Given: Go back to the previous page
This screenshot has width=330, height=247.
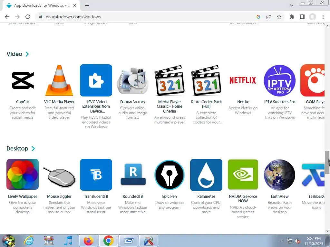Looking at the screenshot, I should [x=7, y=17].
